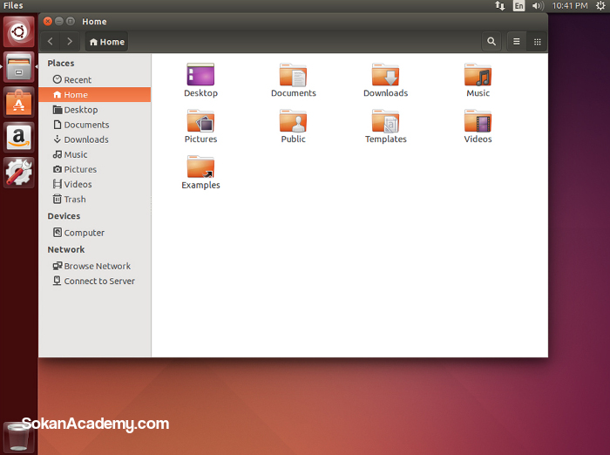610x455 pixels.
Task: Open the system power cog menu
Action: point(600,5)
